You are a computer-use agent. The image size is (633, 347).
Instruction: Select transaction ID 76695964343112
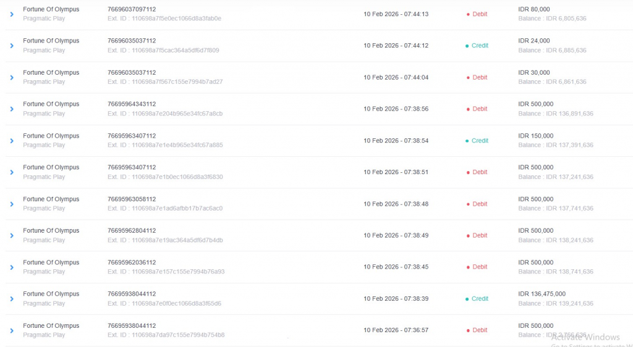pyautogui.click(x=132, y=104)
